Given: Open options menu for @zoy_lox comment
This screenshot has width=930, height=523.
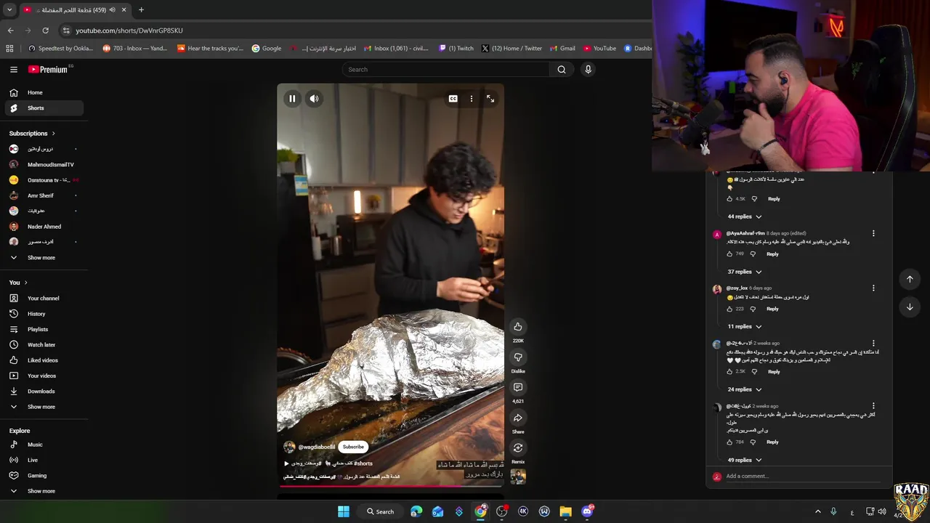Looking at the screenshot, I should [x=873, y=288].
